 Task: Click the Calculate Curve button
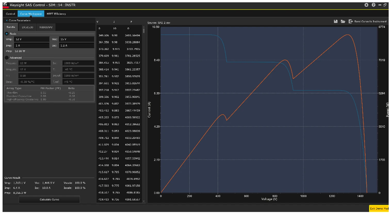[49, 200]
